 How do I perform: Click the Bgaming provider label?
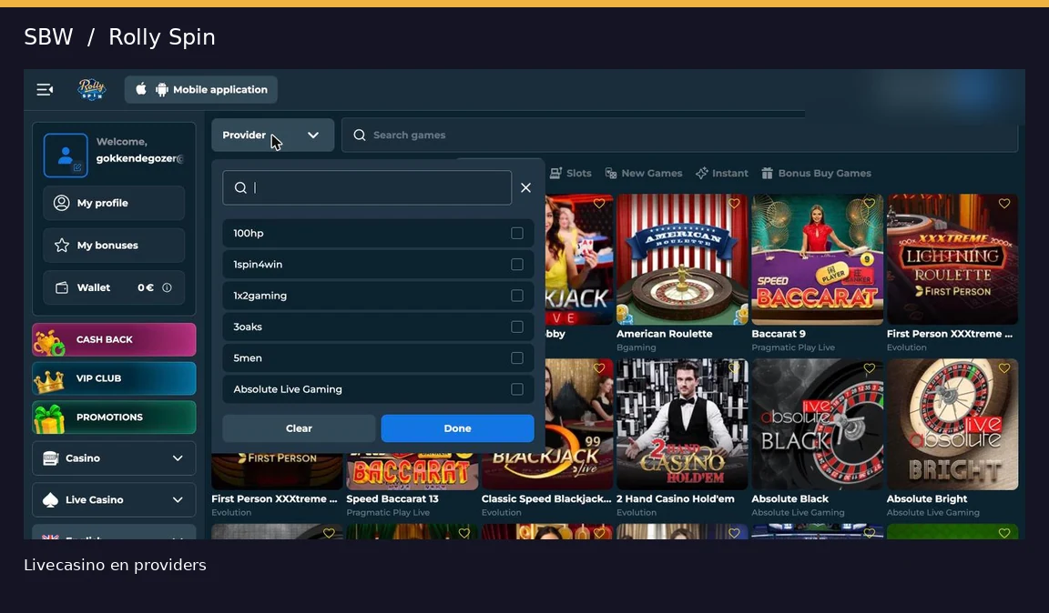pyautogui.click(x=637, y=347)
